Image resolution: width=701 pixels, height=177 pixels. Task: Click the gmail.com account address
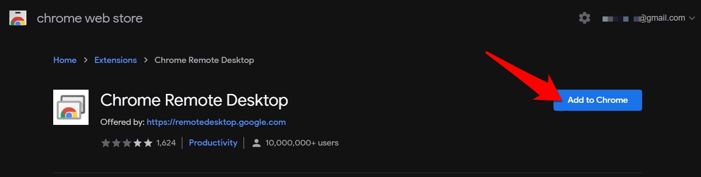644,18
